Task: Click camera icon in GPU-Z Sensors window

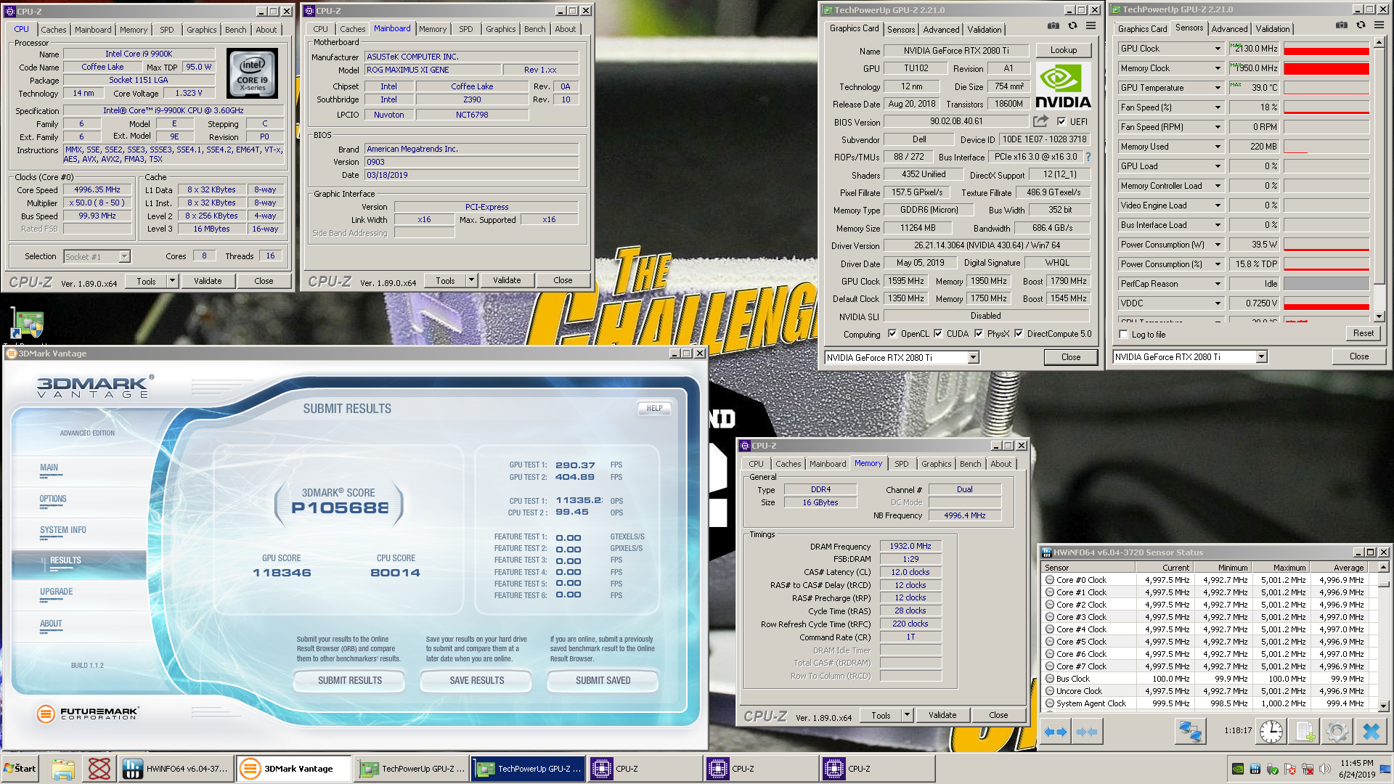Action: 1341,25
